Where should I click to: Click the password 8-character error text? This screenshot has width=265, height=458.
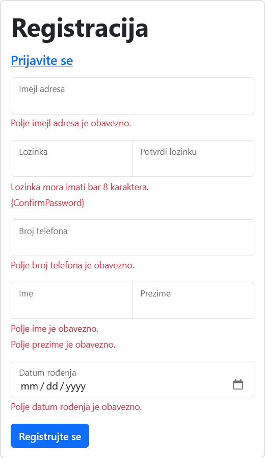click(80, 187)
